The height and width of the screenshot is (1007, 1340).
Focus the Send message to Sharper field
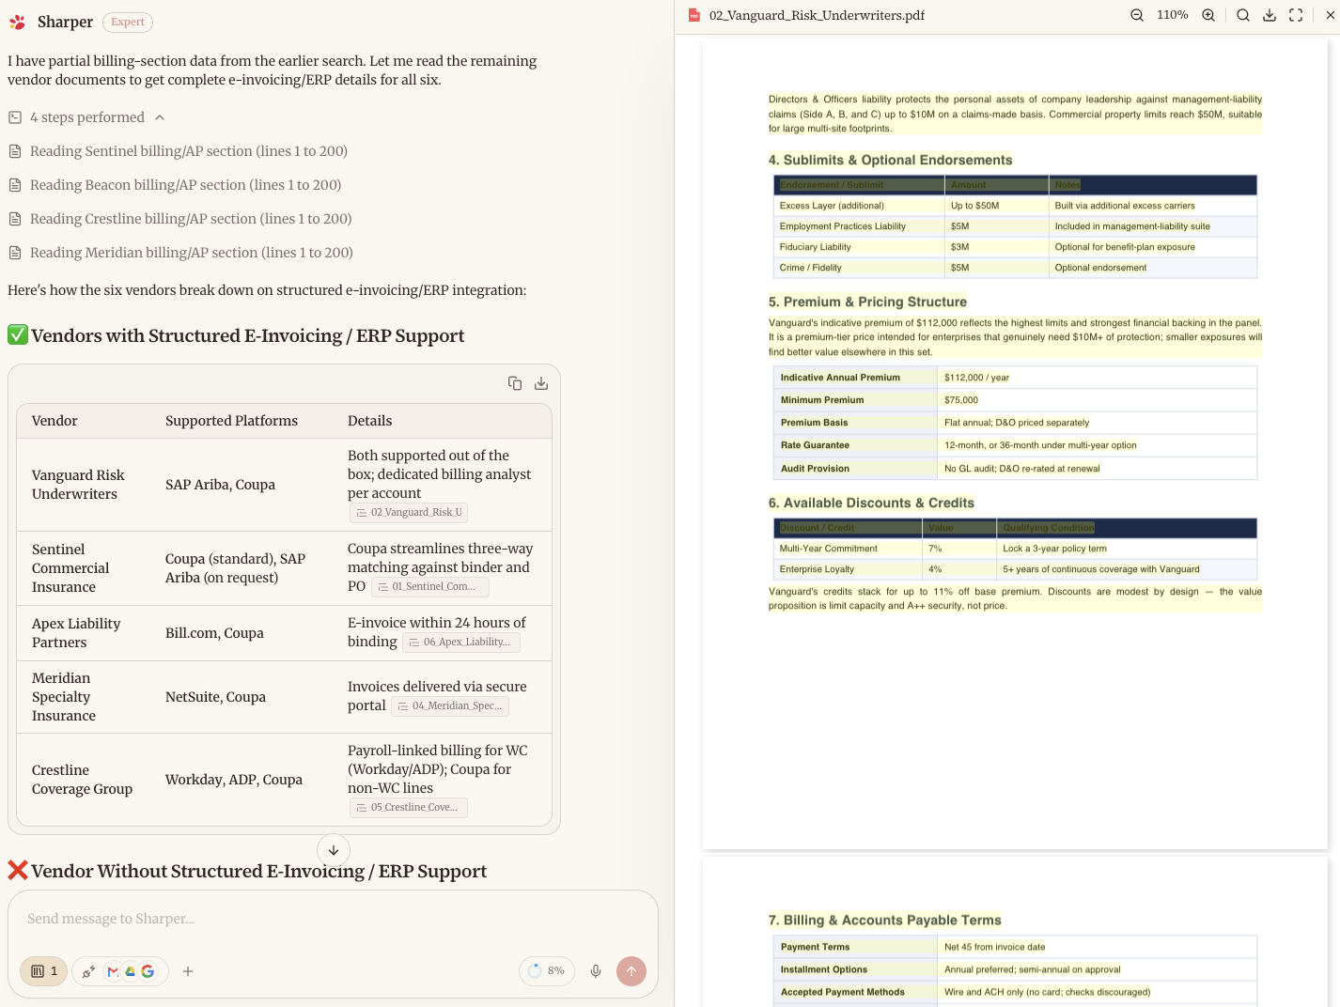point(333,919)
